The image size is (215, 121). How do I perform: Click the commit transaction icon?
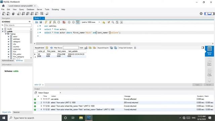[x=69, y=22]
